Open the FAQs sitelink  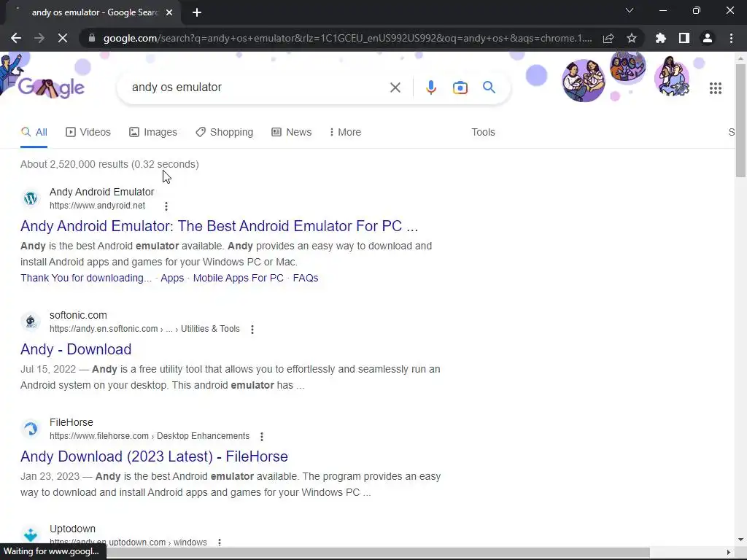(306, 278)
